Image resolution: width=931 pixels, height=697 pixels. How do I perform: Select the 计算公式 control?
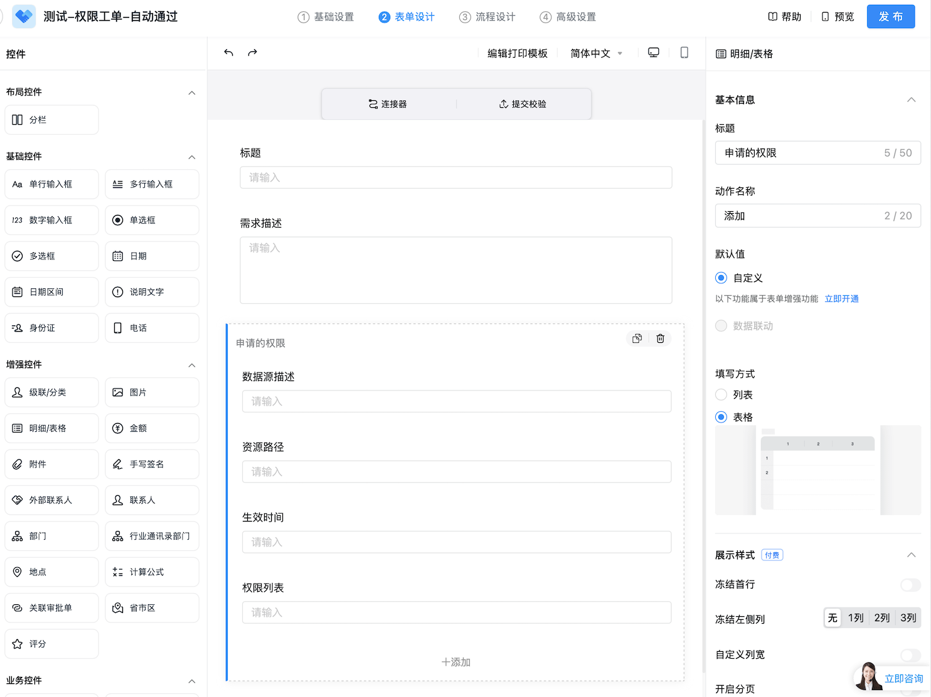click(152, 572)
